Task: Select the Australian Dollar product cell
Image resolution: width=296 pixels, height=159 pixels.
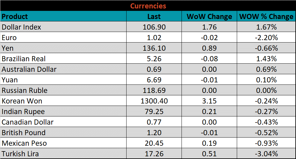Action: tap(29, 69)
